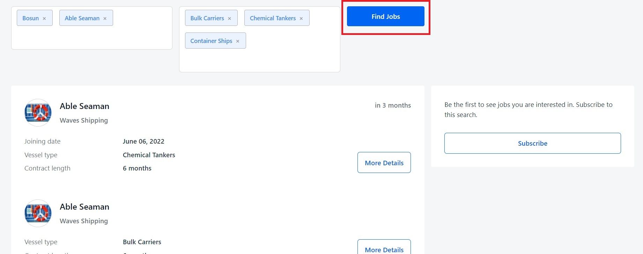Select the Container Ships tag label

tap(211, 41)
